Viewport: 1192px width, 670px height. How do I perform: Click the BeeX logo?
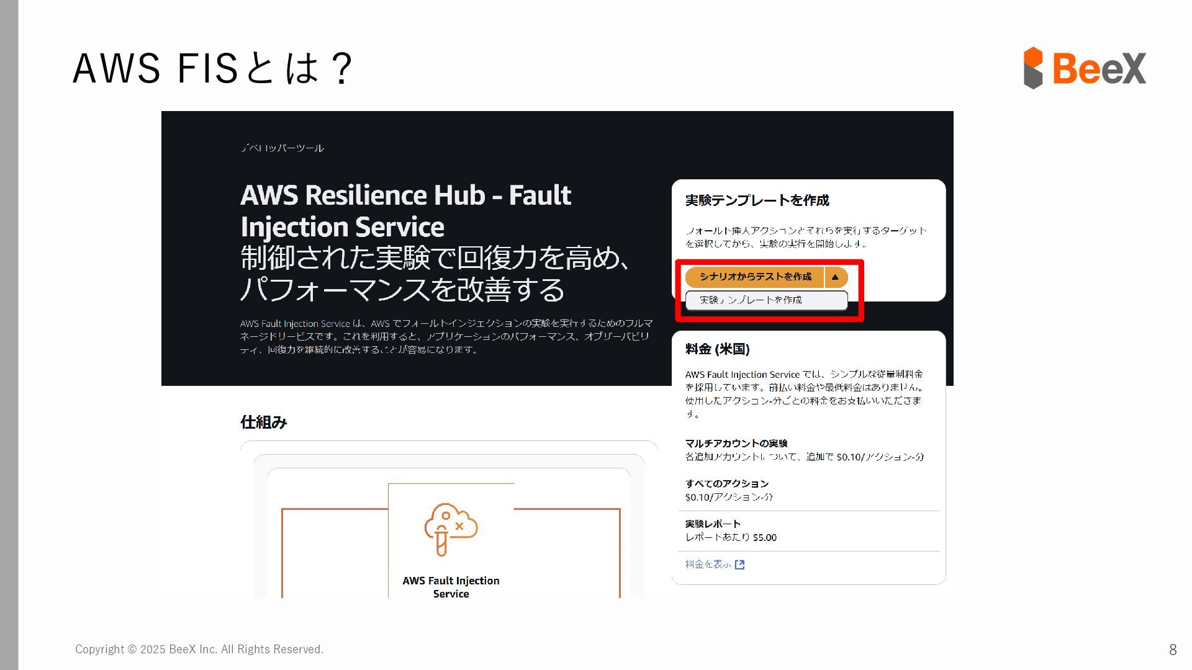point(1085,68)
